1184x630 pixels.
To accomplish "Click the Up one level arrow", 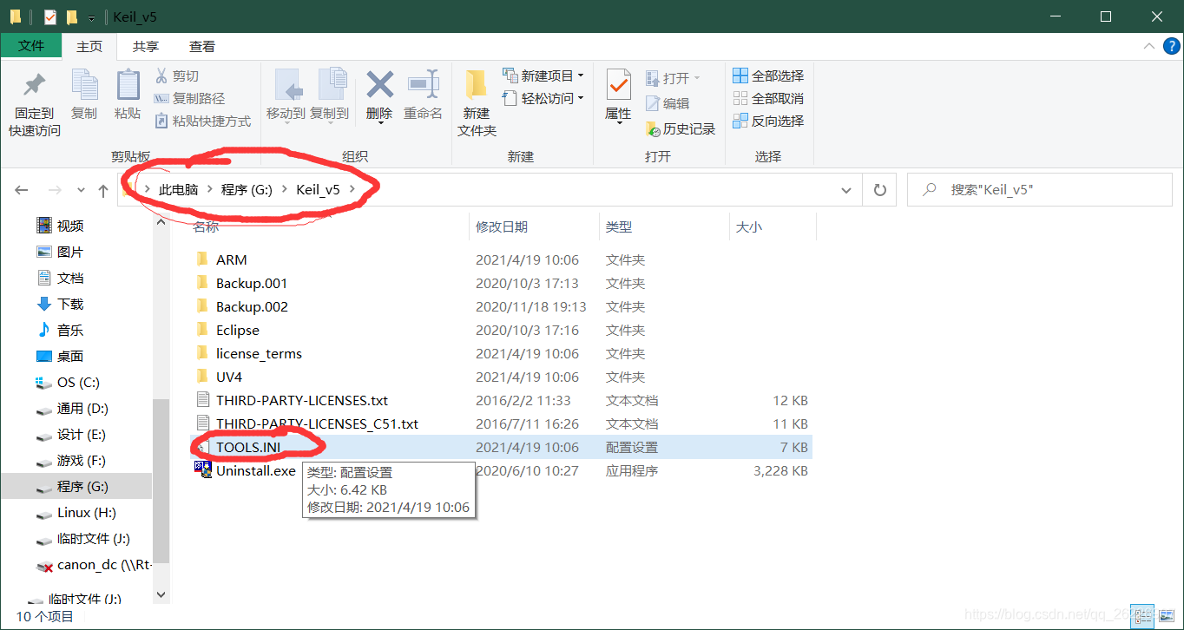I will 103,190.
